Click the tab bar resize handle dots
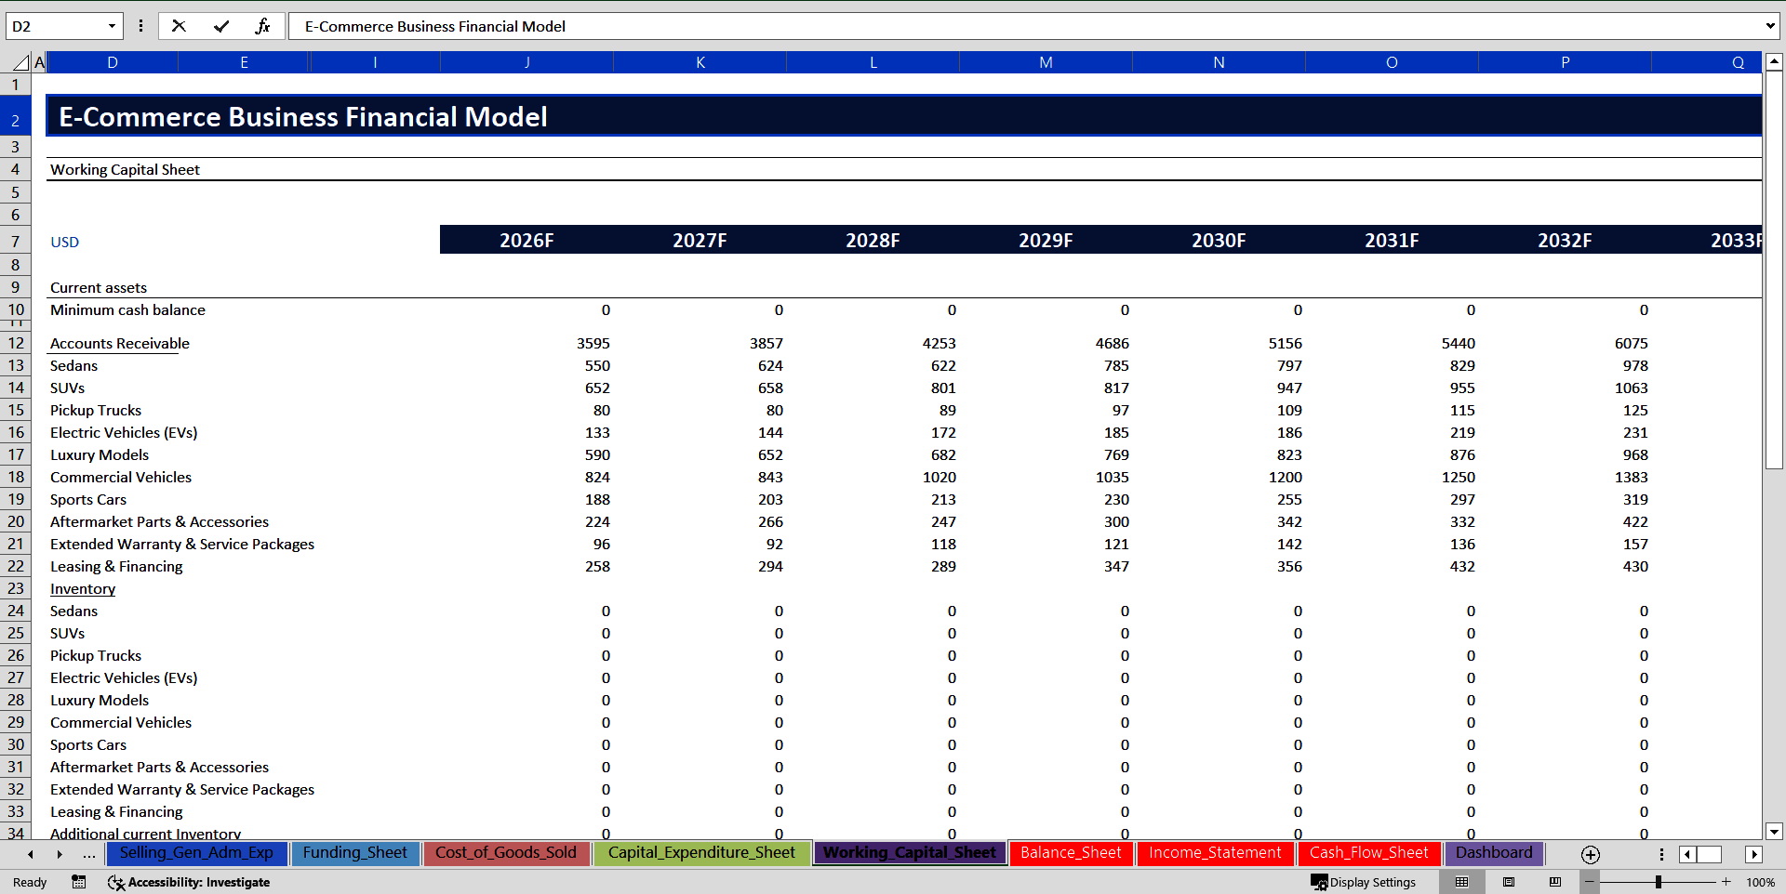Screen dimensions: 1786x894 click(1661, 854)
